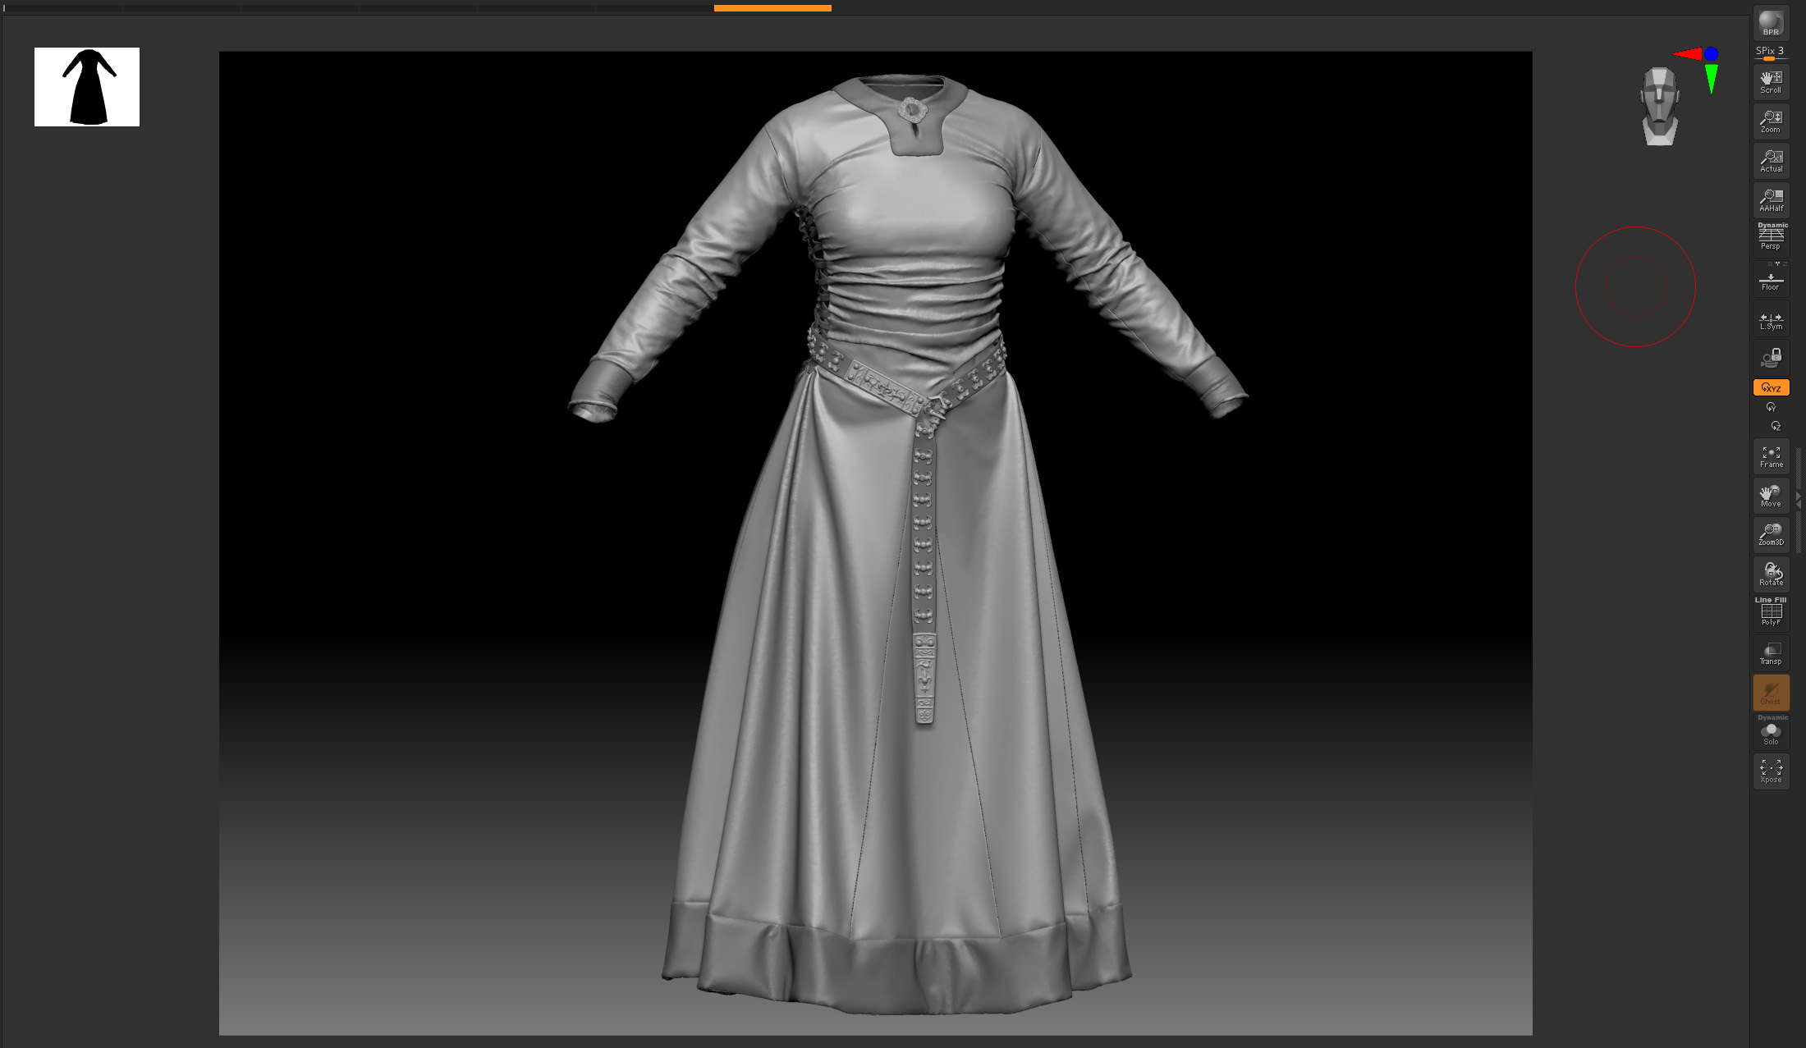Toggle the camera lock icon
This screenshot has width=1806, height=1048.
pyautogui.click(x=1771, y=358)
